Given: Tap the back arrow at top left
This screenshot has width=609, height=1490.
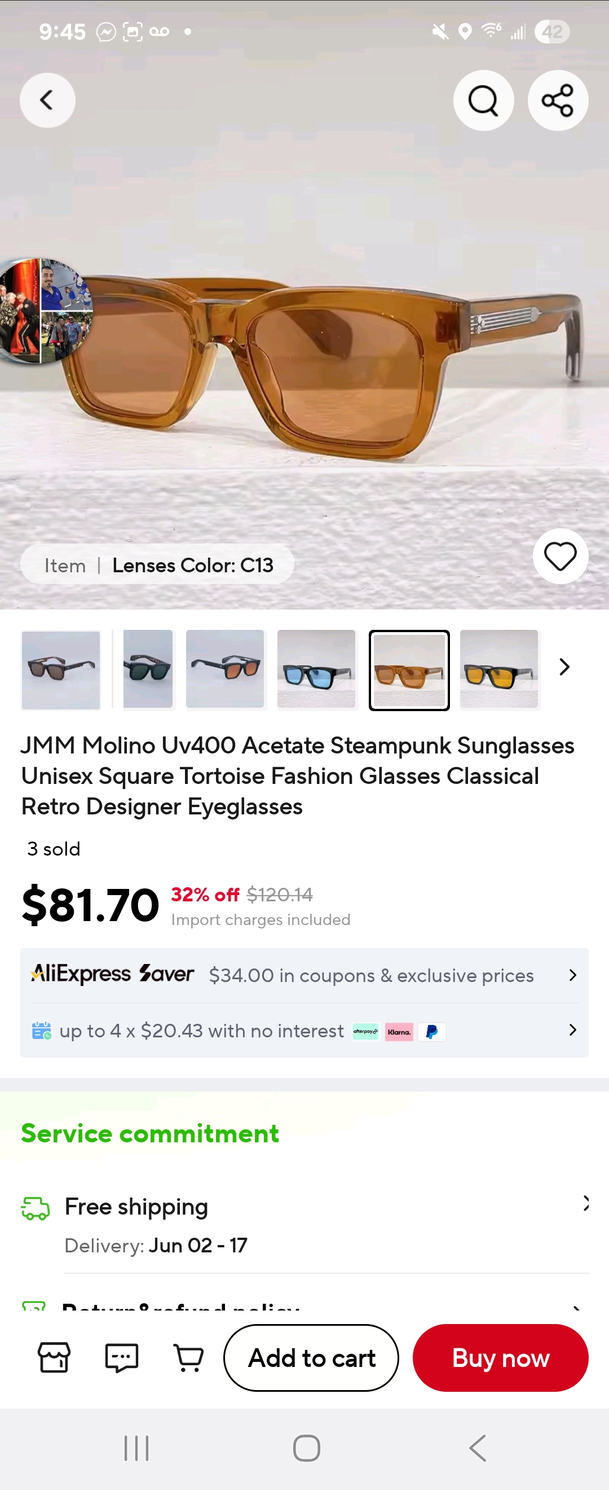Looking at the screenshot, I should point(47,100).
